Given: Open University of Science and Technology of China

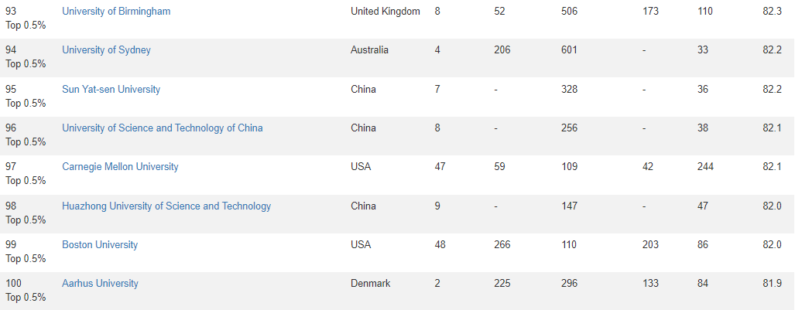Looking at the screenshot, I should [x=163, y=128].
